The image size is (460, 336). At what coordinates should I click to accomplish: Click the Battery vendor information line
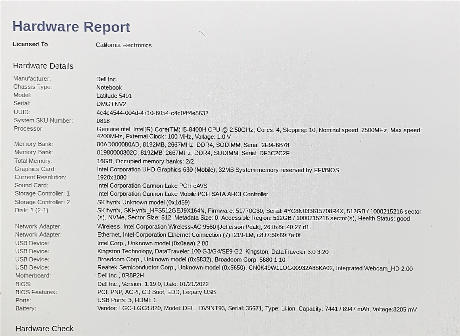[257, 309]
